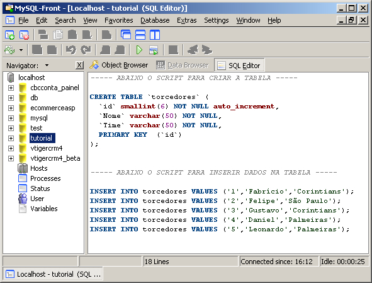This screenshot has width=372, height=283.
Task: Click the 'Localhost - tutorial (SQL ...' window tab
Action: [53, 274]
